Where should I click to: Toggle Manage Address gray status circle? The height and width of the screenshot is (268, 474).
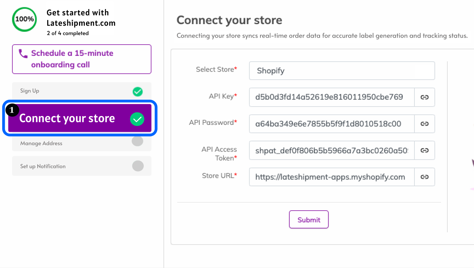coord(138,142)
